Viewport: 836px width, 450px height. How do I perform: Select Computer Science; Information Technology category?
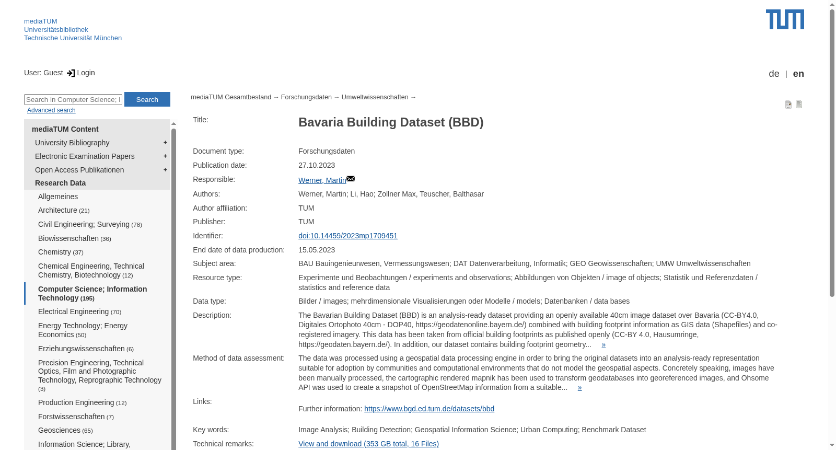(92, 293)
